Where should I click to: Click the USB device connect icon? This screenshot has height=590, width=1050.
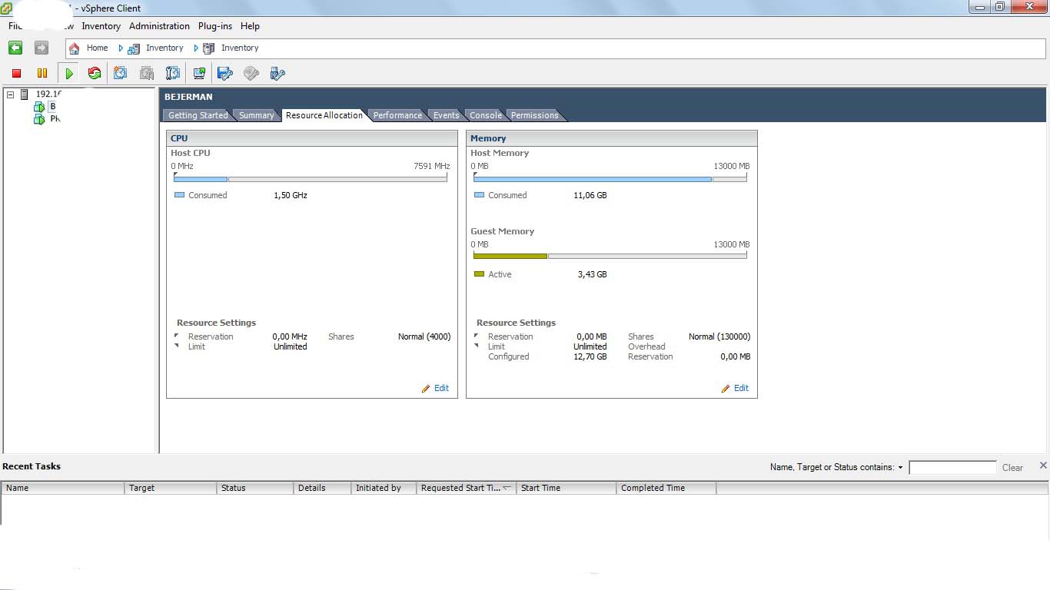[x=277, y=73]
